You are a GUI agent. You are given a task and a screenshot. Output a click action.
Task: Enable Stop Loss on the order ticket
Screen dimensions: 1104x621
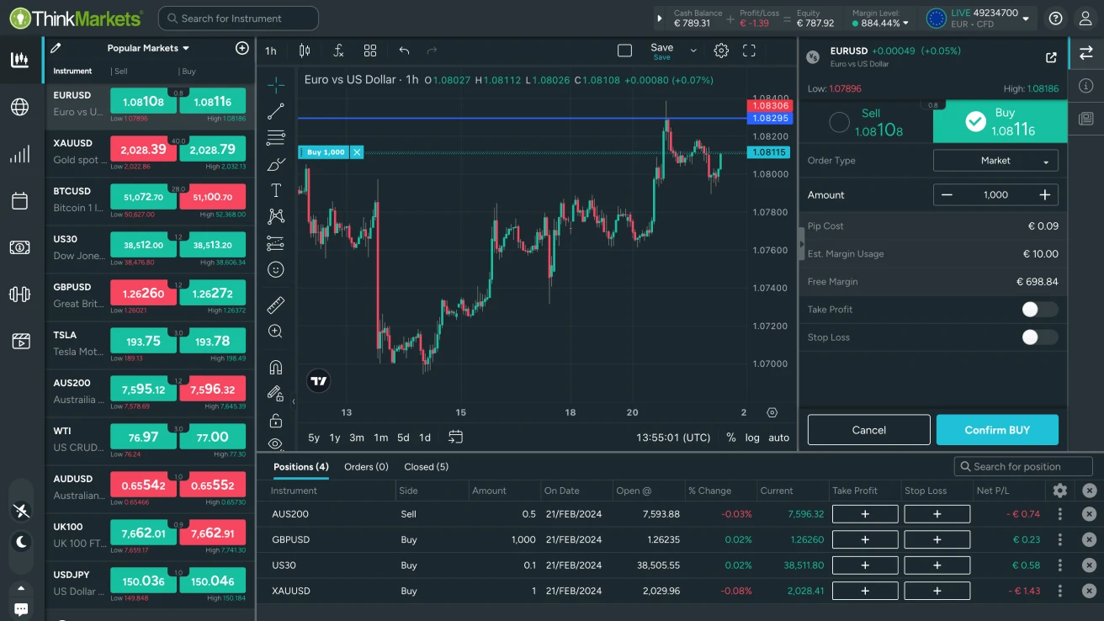click(x=1039, y=337)
